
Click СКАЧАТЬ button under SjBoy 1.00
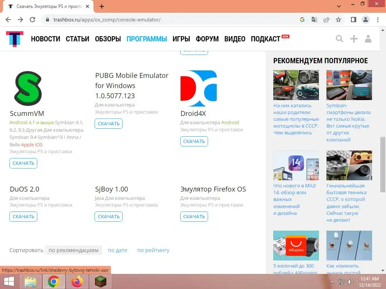point(109,216)
